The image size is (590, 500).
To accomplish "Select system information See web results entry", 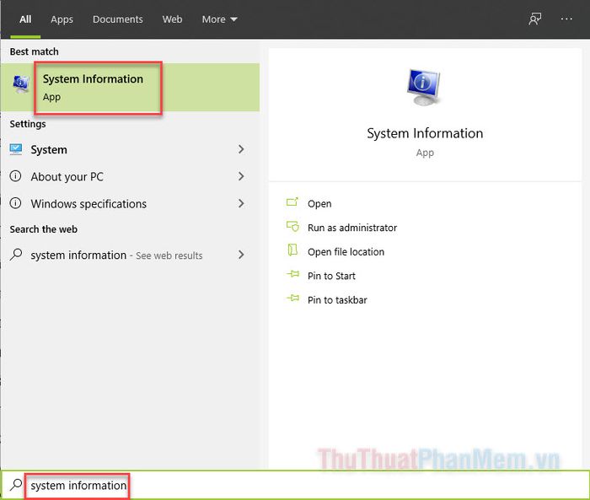I will point(130,255).
